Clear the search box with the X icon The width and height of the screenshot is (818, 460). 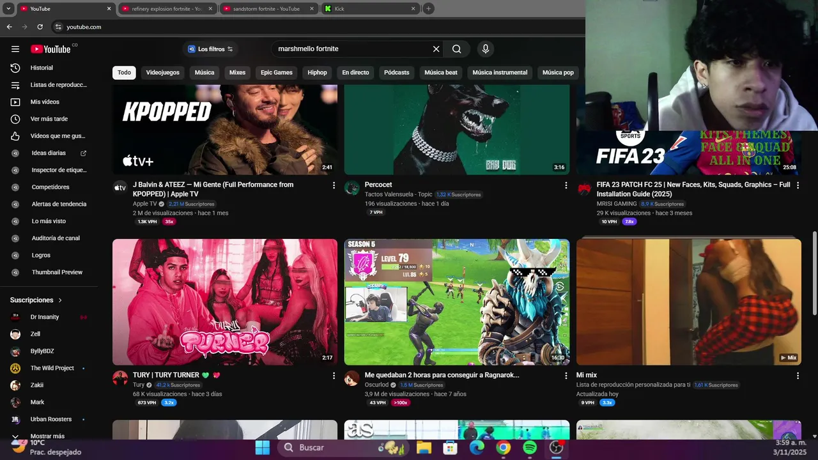436,49
